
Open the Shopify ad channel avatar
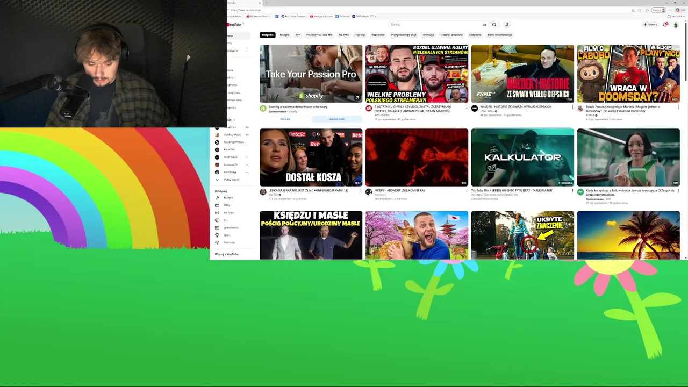pos(263,109)
